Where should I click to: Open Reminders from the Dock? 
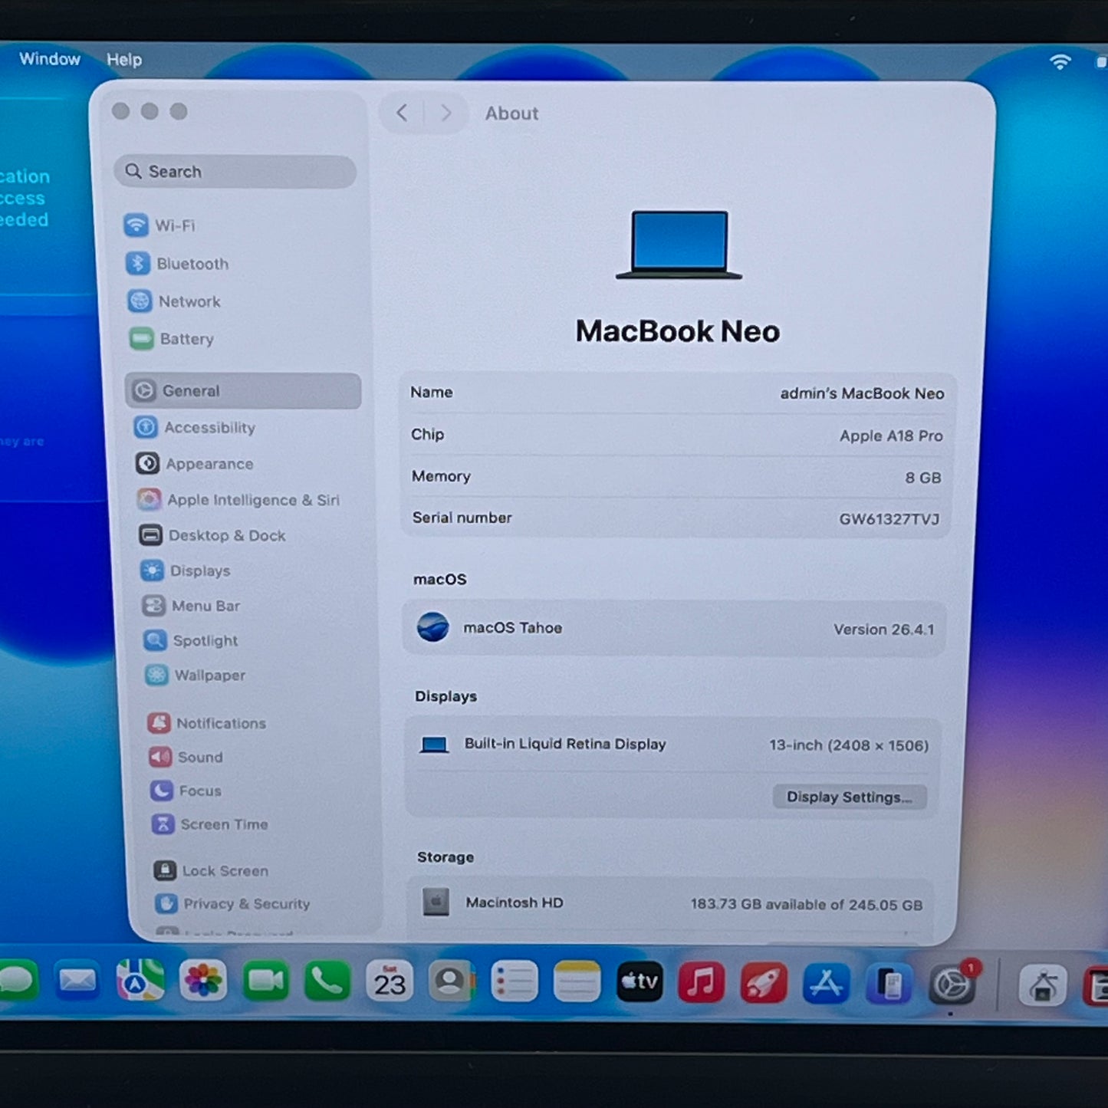pos(514,981)
